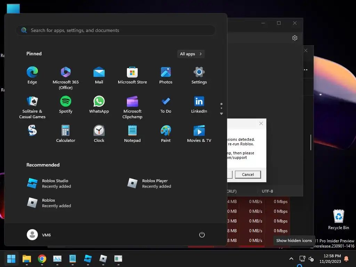
Task: Focus the Start menu search box
Action: (x=115, y=30)
